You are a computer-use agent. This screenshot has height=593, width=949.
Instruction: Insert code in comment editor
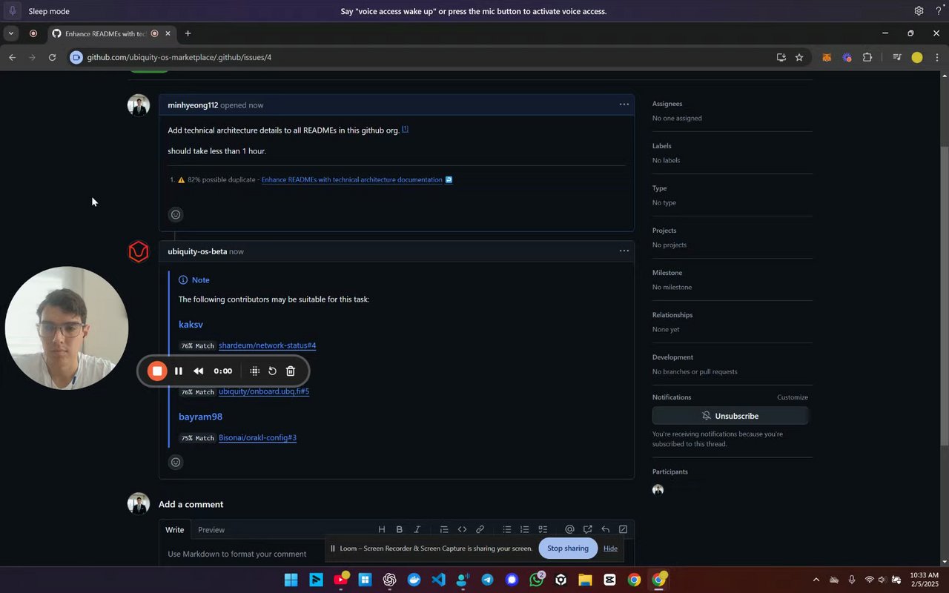coord(462,529)
